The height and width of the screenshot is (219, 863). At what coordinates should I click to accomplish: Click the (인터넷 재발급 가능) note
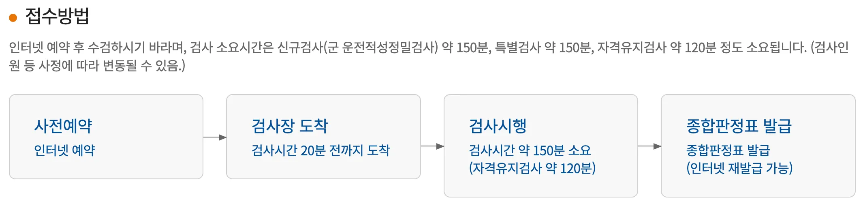(739, 168)
